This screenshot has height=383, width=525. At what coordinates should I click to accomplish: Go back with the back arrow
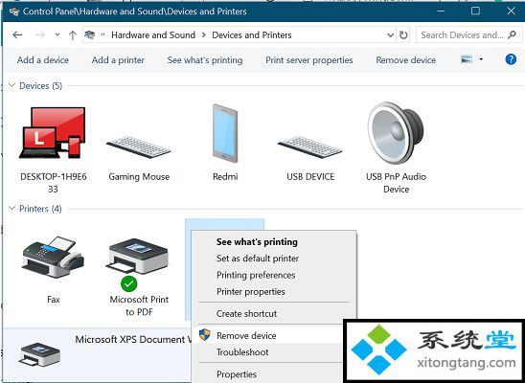(17, 34)
